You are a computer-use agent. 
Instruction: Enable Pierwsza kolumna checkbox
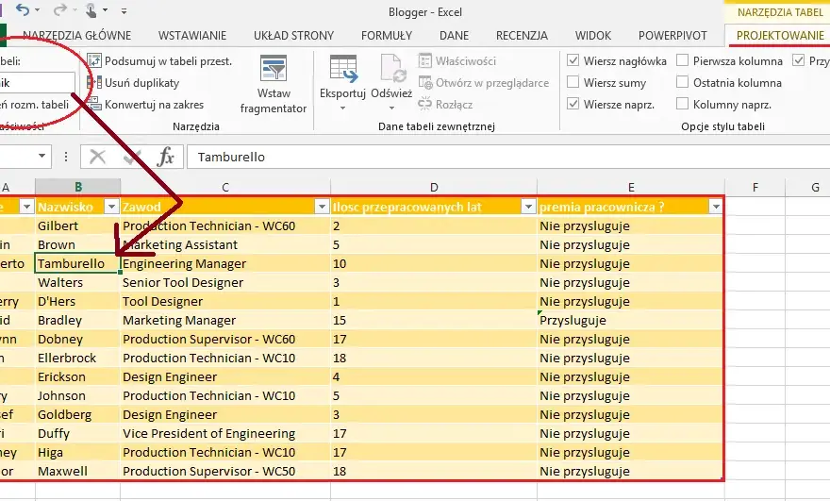click(x=683, y=60)
